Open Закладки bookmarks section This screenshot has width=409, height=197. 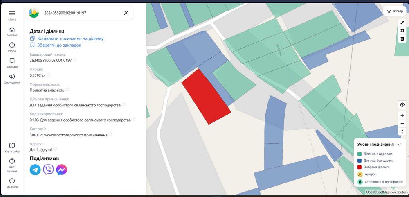(x=12, y=63)
